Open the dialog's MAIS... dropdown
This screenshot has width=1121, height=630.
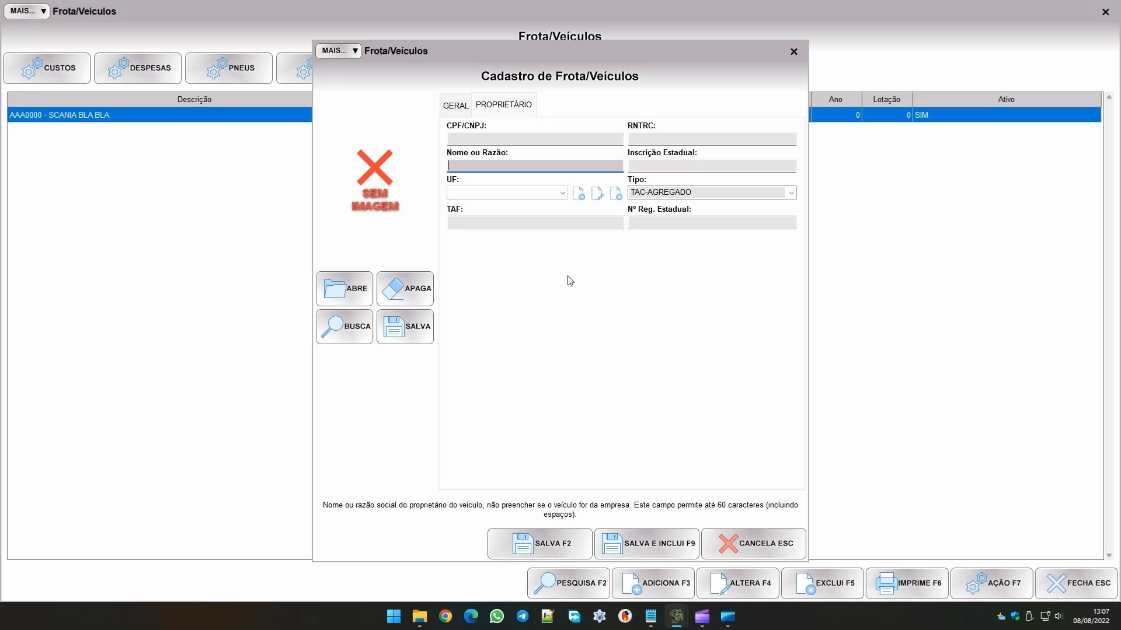[x=339, y=51]
